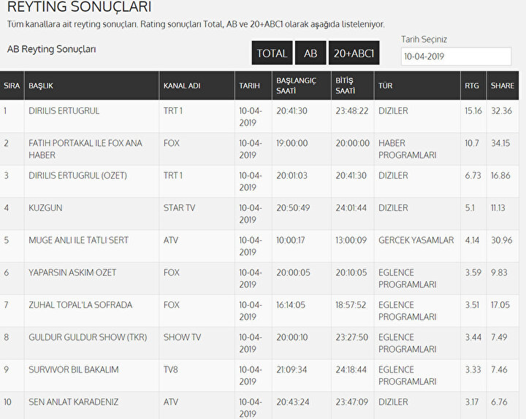The height and width of the screenshot is (419, 526).
Task: Click the 32.36 share value
Action: click(x=501, y=111)
